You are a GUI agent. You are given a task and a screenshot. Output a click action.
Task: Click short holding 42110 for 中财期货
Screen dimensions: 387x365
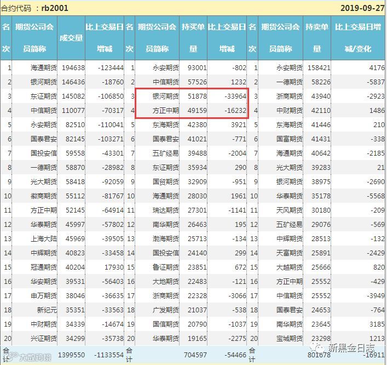coord(321,111)
